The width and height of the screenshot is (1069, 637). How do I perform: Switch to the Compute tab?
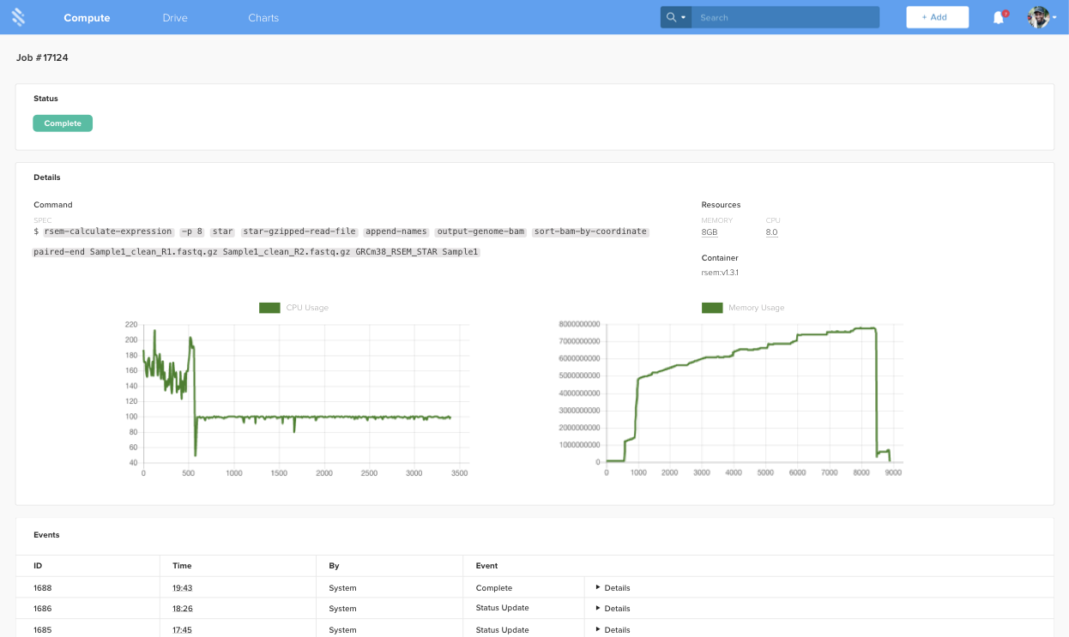tap(87, 18)
